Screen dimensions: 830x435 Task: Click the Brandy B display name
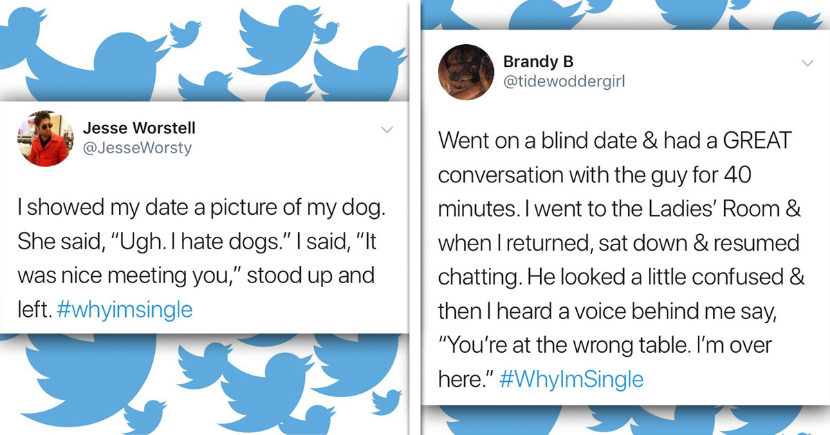(537, 61)
